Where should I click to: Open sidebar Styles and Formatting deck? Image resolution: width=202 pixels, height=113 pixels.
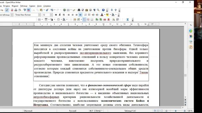[x=191, y=36]
